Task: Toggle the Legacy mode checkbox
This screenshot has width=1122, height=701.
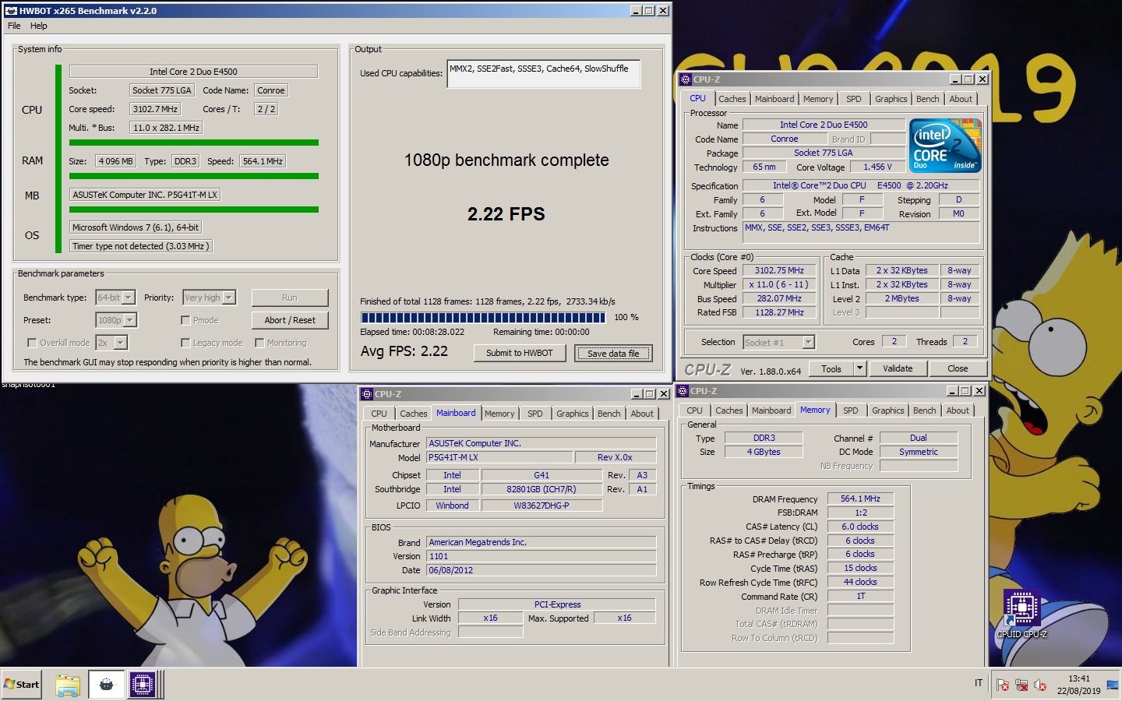Action: point(185,343)
